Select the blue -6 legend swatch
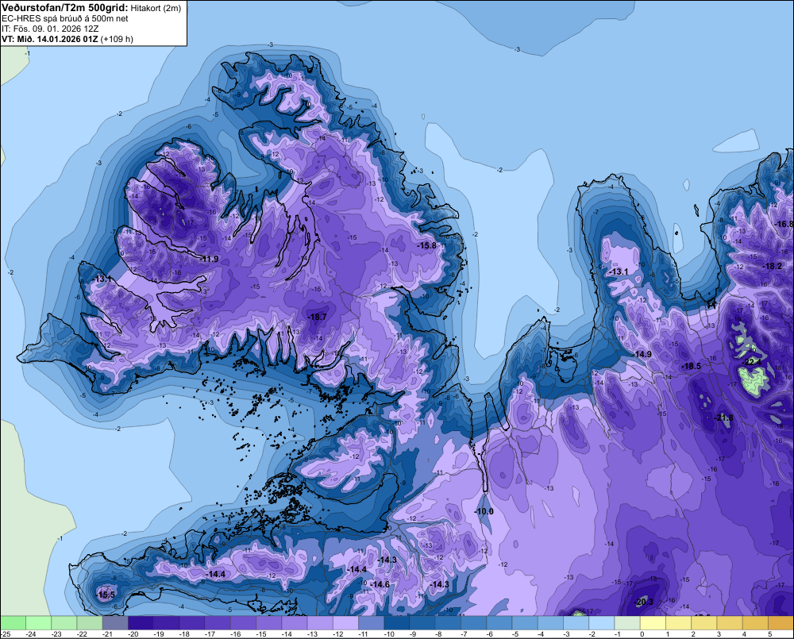The height and width of the screenshot is (639, 794). point(499,622)
